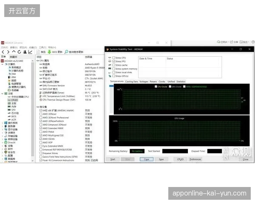Screen dimensions: 255x204
Task: Open the 文件(F) menu
Action: (4, 47)
